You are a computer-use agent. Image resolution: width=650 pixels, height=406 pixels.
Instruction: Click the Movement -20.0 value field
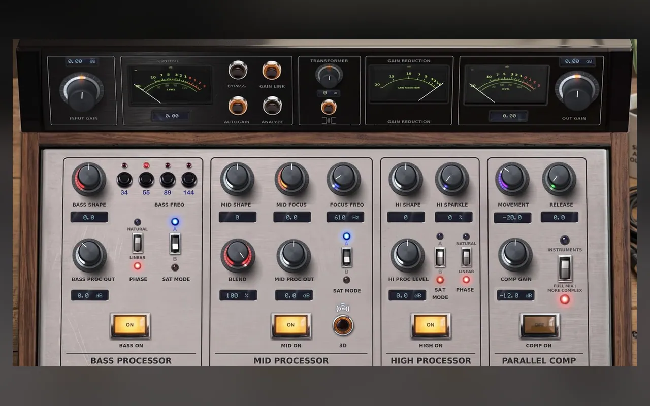[512, 218]
